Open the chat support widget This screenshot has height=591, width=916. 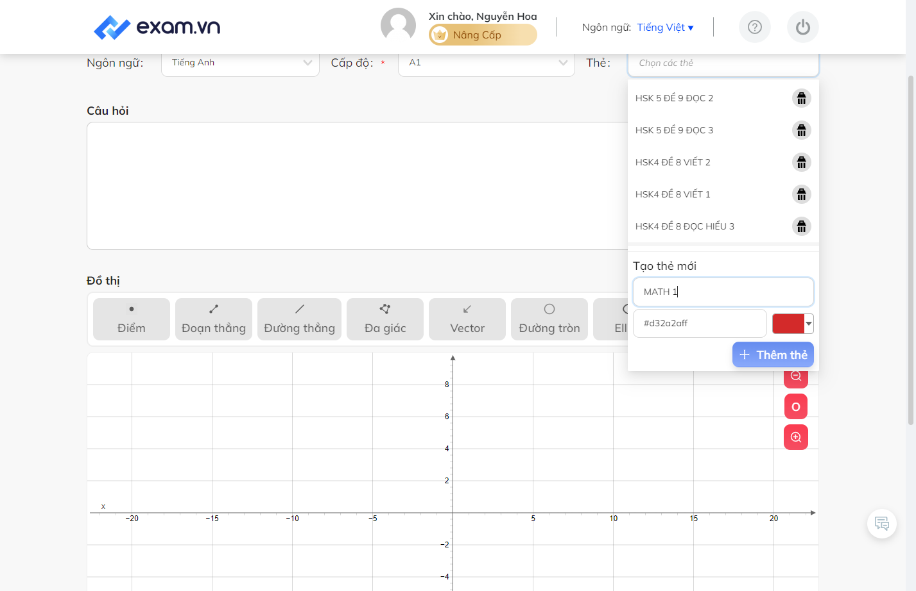pyautogui.click(x=882, y=524)
